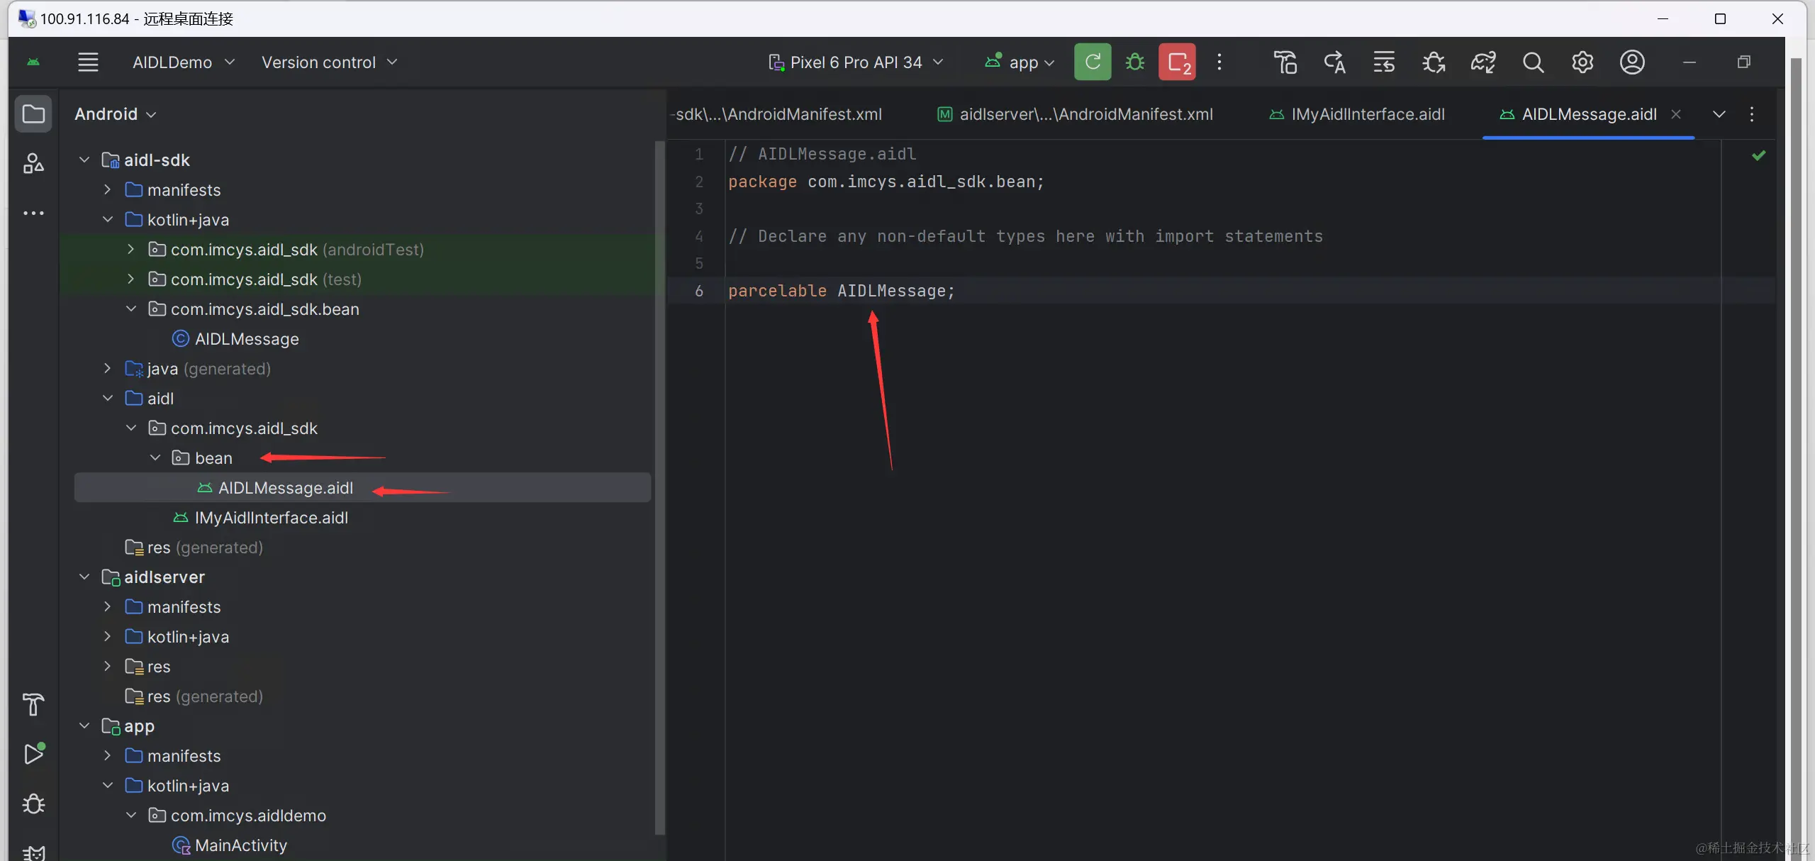Click the Attach Debugger to Android Process icon

pyautogui.click(x=1434, y=62)
